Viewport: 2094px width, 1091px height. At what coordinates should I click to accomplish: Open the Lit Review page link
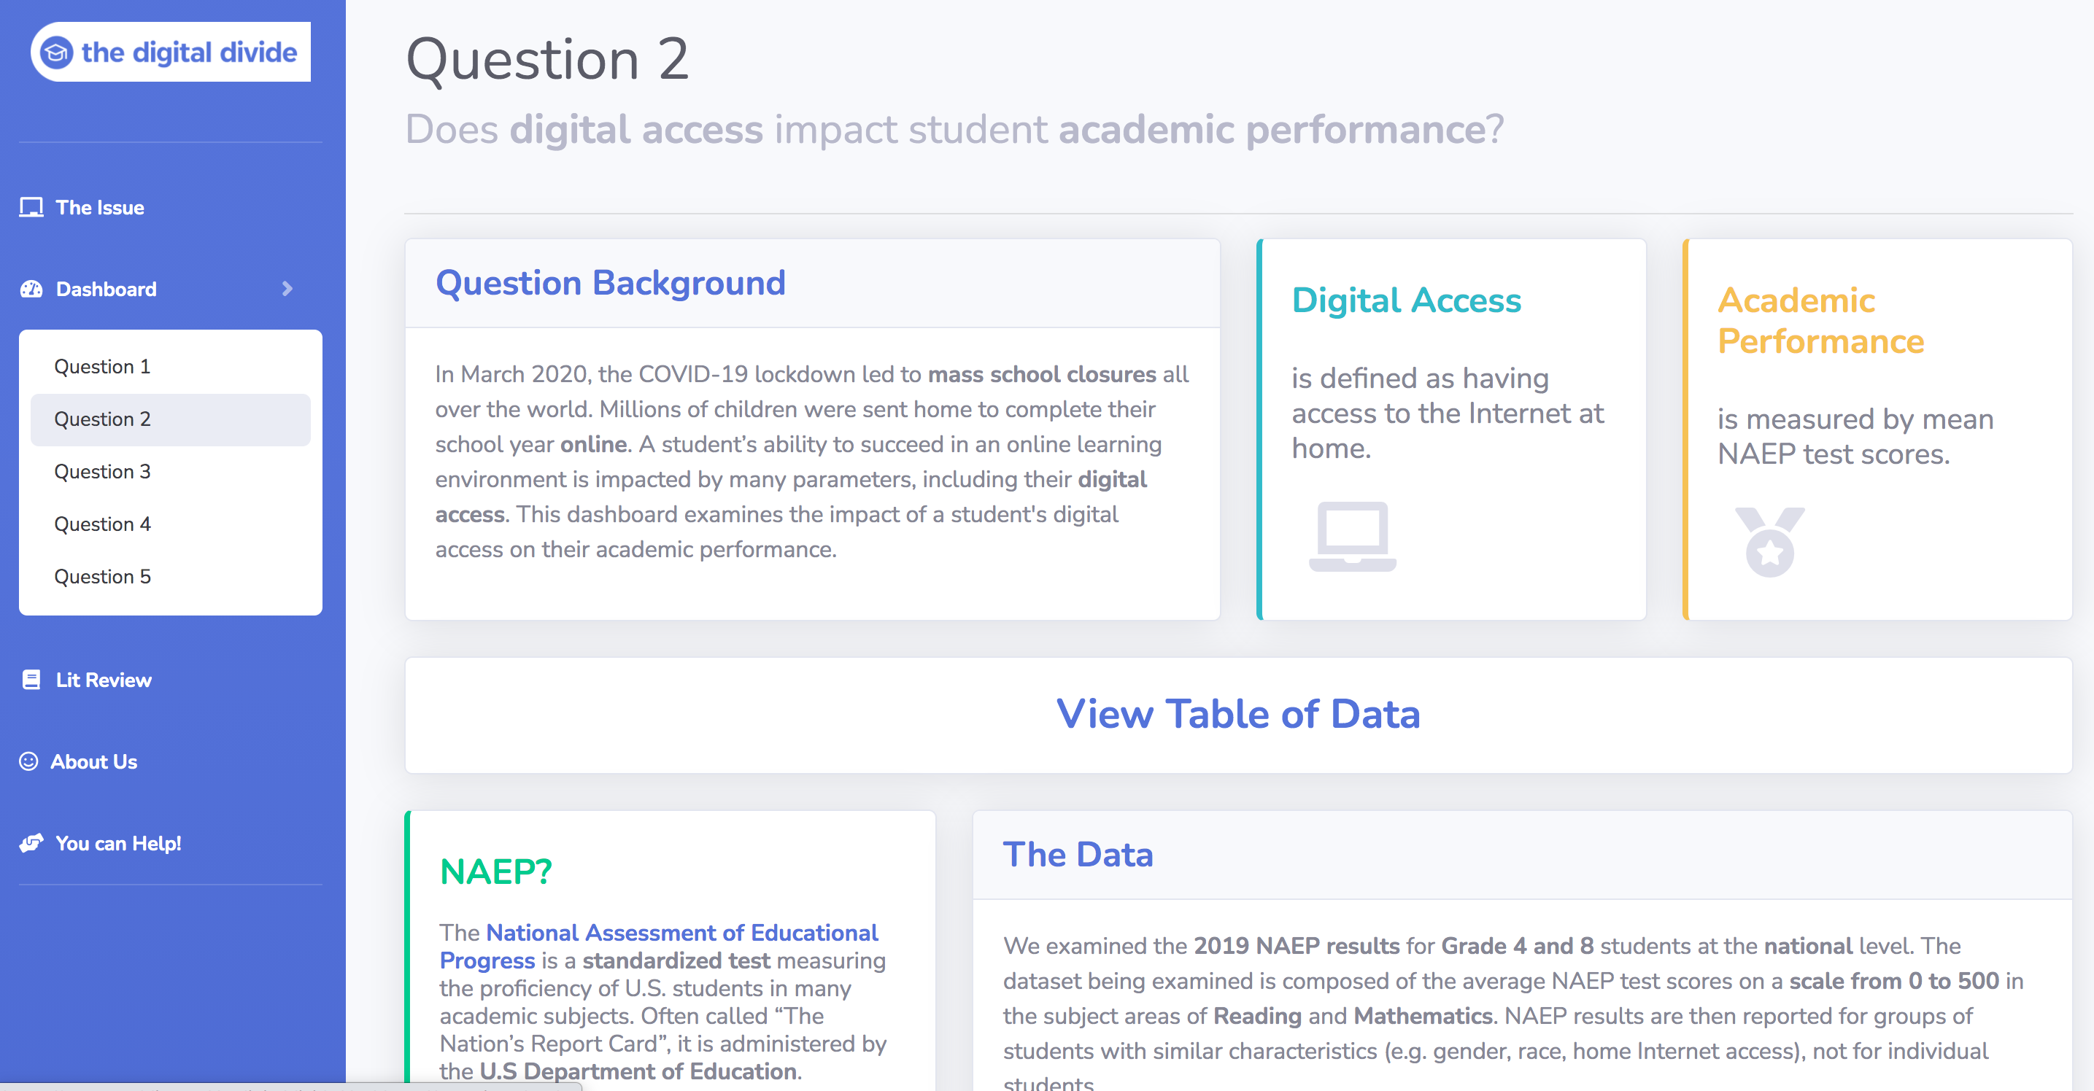click(x=103, y=680)
